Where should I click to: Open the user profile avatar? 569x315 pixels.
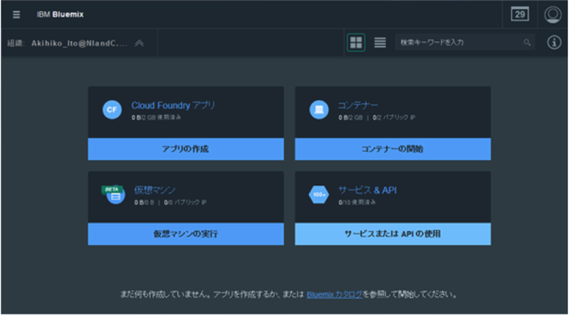[553, 15]
